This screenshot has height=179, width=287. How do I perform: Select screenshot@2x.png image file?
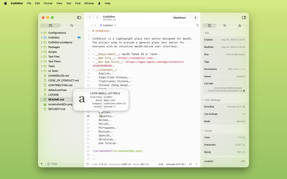(60, 104)
